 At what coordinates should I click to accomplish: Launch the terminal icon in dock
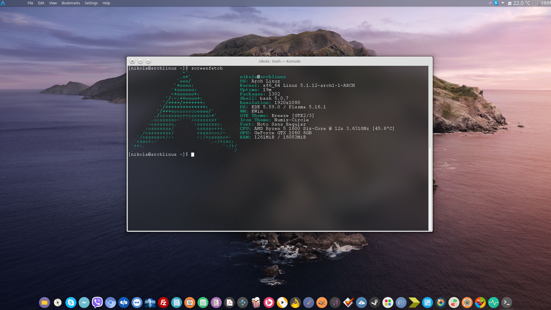507,302
